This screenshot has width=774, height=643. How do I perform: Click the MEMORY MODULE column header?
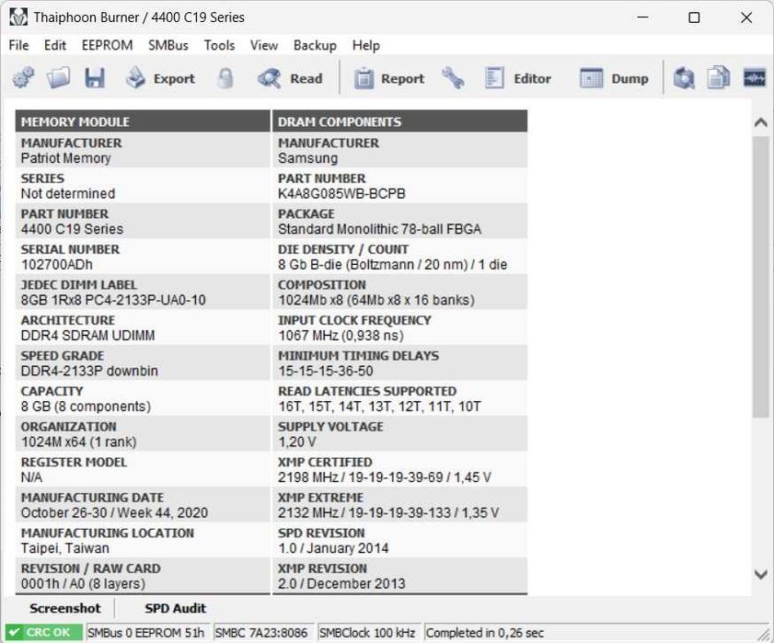pyautogui.click(x=143, y=121)
